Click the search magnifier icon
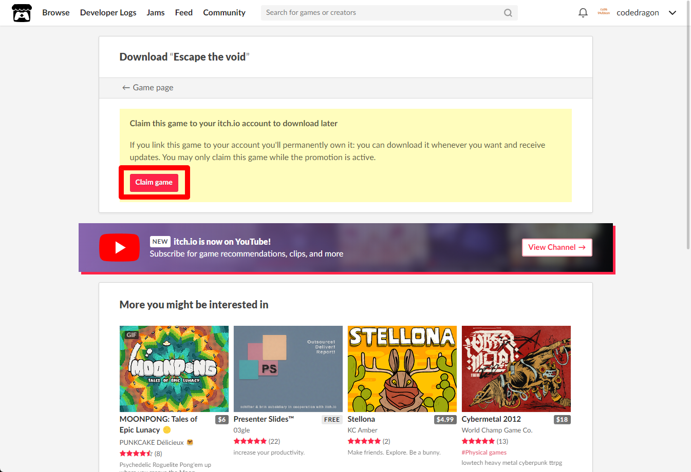 (x=508, y=13)
